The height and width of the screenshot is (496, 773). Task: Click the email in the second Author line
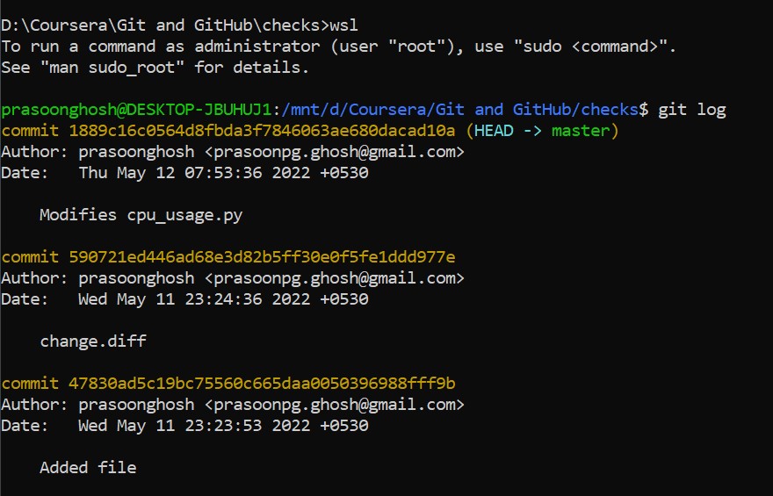pos(335,278)
